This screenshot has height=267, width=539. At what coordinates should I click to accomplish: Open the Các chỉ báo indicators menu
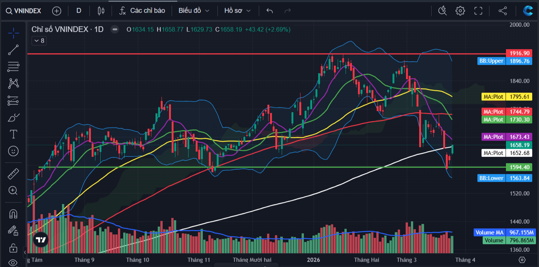(142, 11)
